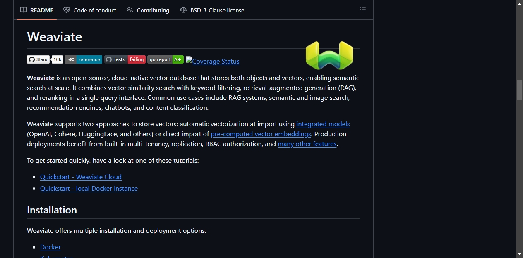Click the page scrollbar thumb

[519, 90]
